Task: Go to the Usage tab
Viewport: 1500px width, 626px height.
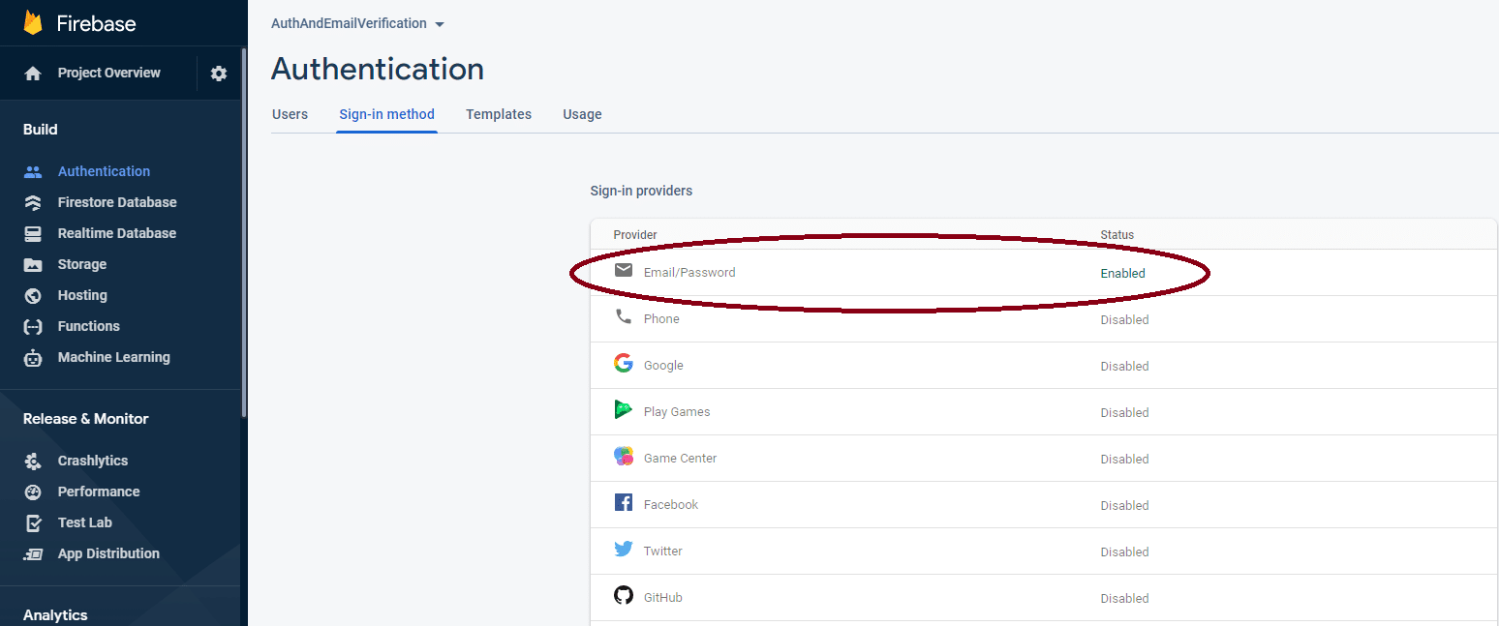Action: tap(582, 114)
